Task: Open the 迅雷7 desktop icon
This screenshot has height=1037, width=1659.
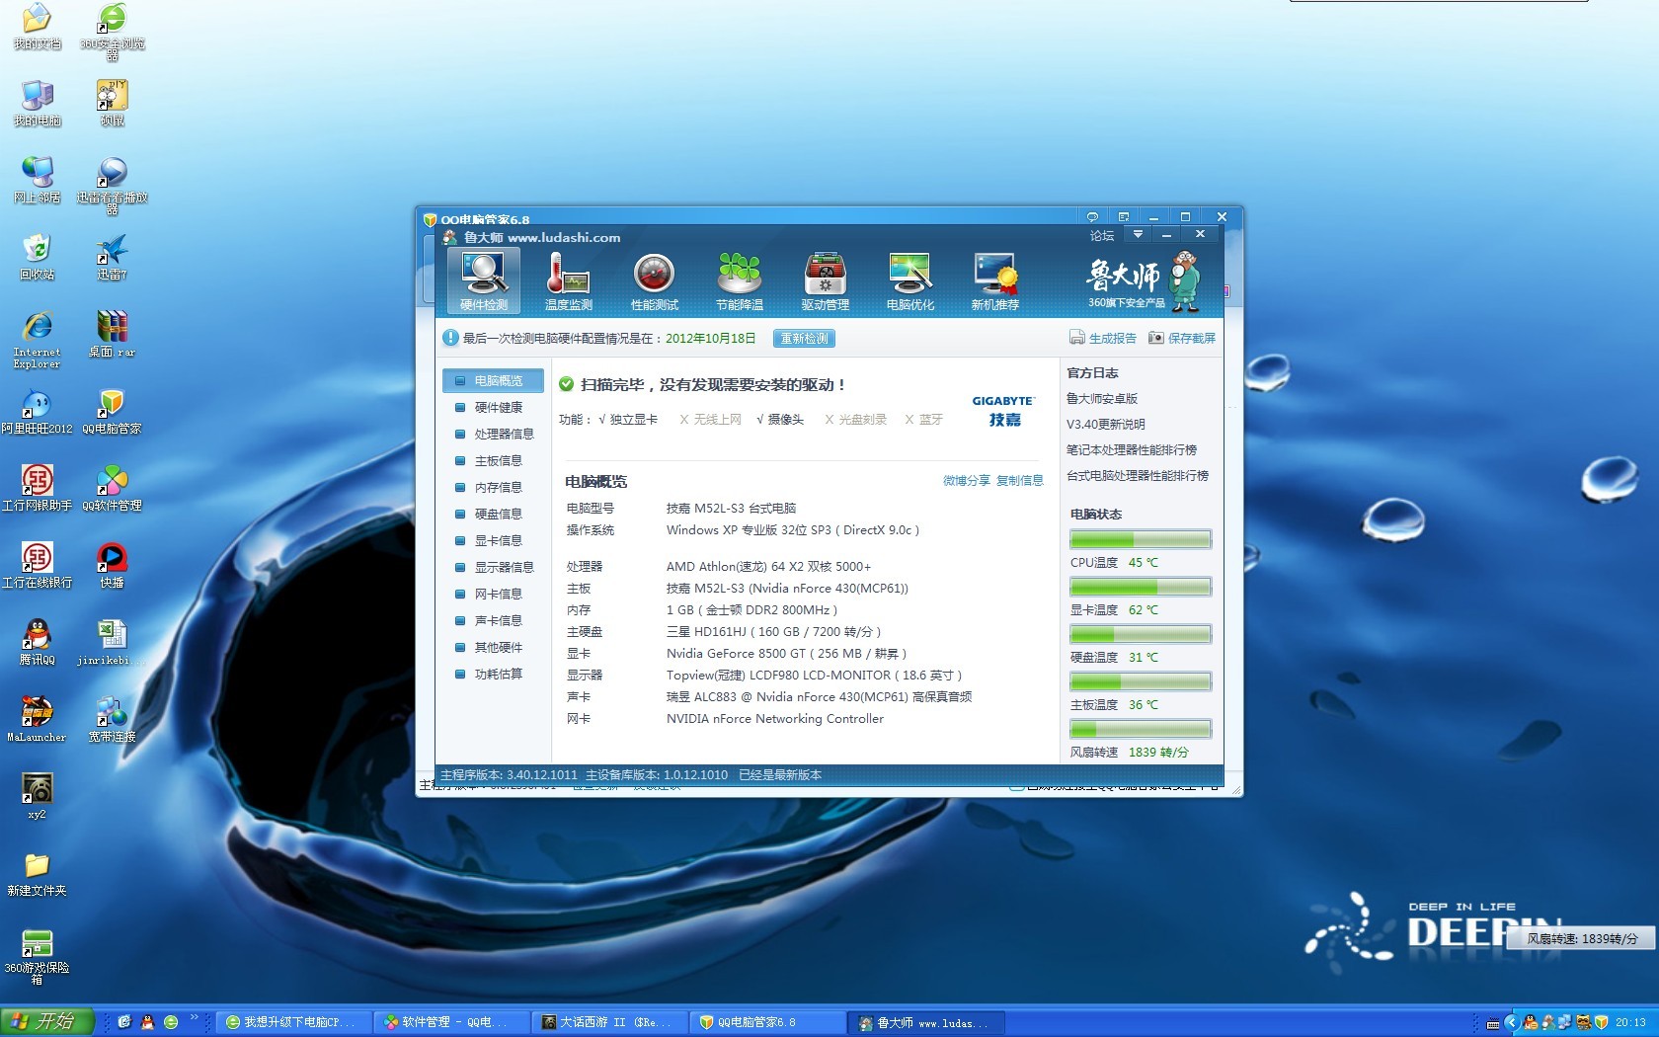Action: pos(112,258)
